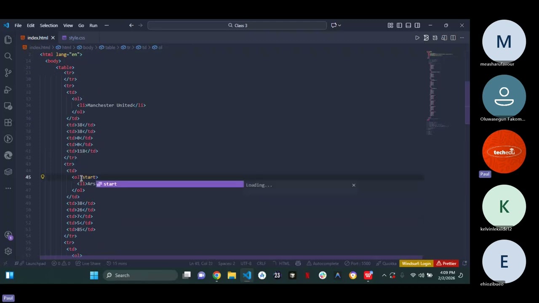Open Remote Explorer in activity bar
Screen dimensions: 539x303
point(8,106)
